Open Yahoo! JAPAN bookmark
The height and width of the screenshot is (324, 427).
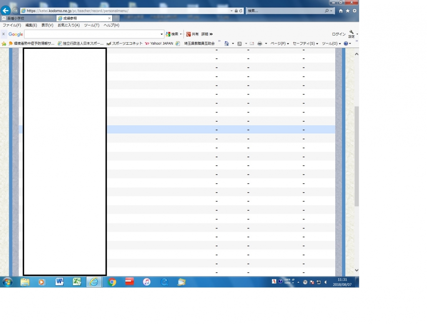tap(159, 43)
